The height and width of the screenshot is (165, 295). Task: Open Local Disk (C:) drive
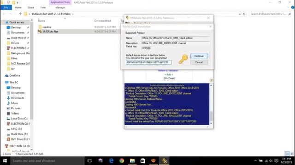(19, 119)
